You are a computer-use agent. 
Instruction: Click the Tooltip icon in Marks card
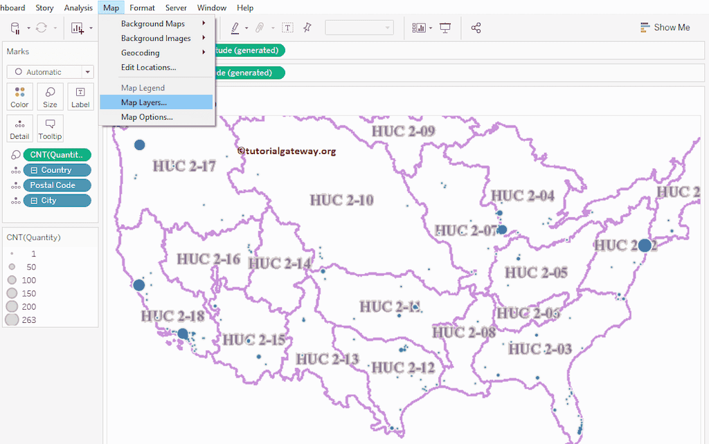point(50,129)
